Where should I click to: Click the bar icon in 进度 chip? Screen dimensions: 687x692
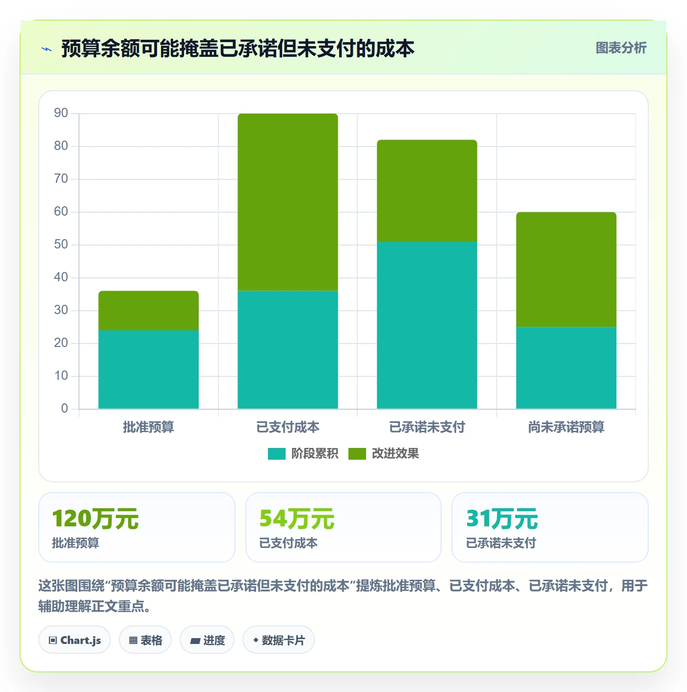pyautogui.click(x=195, y=641)
